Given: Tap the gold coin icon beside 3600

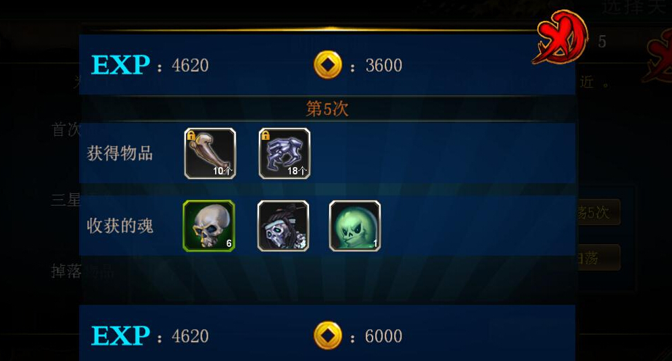Looking at the screenshot, I should tap(328, 65).
